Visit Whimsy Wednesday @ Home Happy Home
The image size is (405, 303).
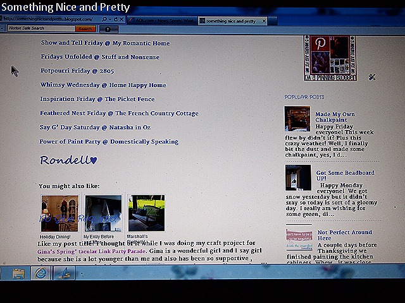(x=103, y=85)
